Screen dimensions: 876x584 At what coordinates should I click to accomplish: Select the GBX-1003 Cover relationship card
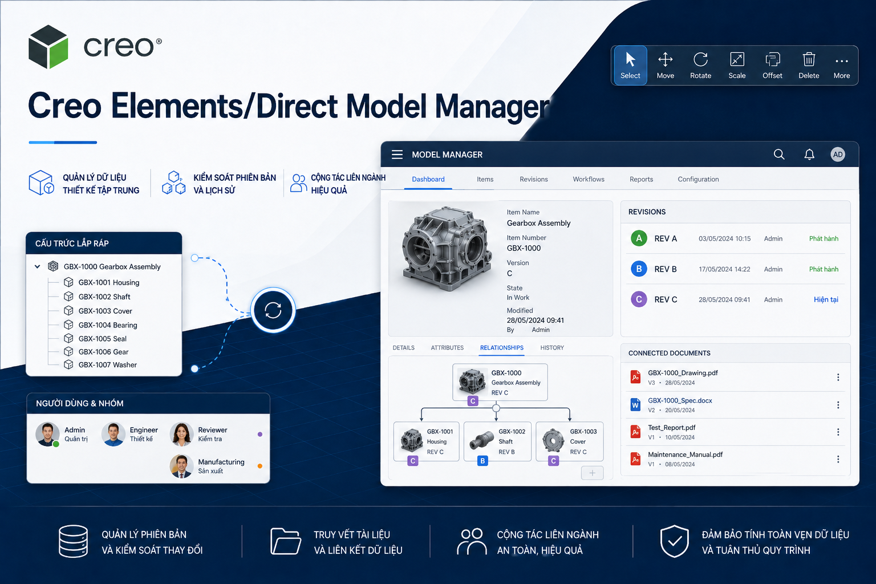[570, 441]
